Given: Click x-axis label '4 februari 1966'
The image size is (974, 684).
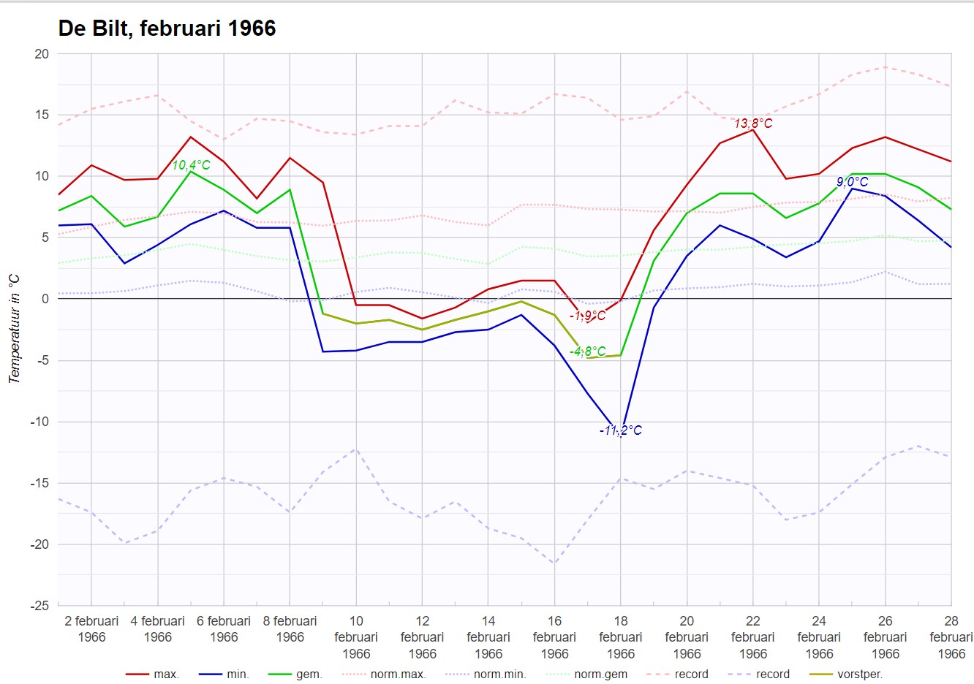Looking at the screenshot, I should click(158, 629).
